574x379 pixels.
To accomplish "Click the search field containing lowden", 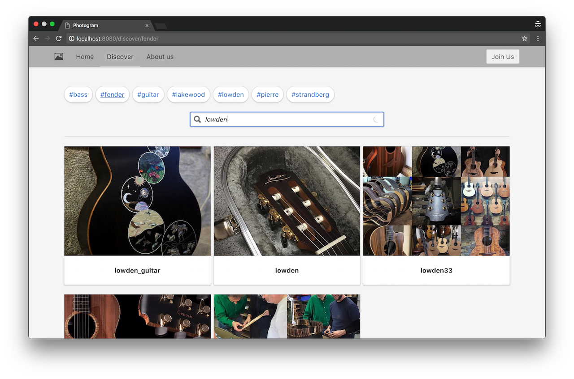I will click(x=287, y=119).
